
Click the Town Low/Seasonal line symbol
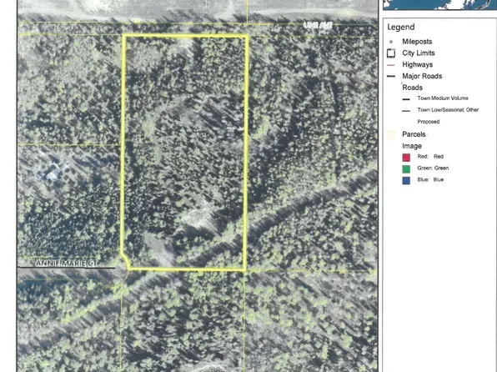point(406,111)
